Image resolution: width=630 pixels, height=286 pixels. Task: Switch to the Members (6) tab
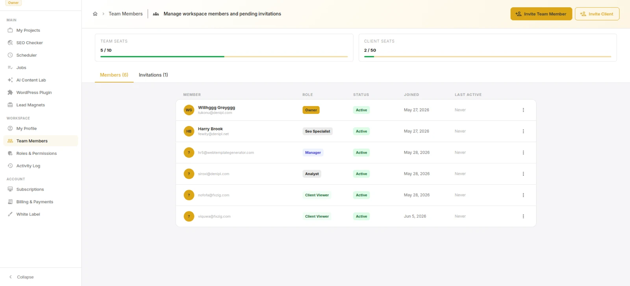[114, 75]
